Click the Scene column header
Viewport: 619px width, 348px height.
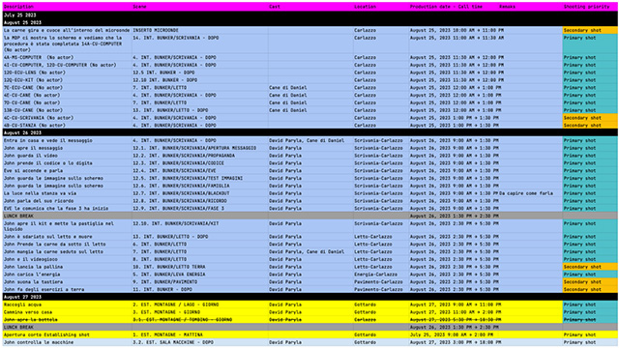point(139,7)
